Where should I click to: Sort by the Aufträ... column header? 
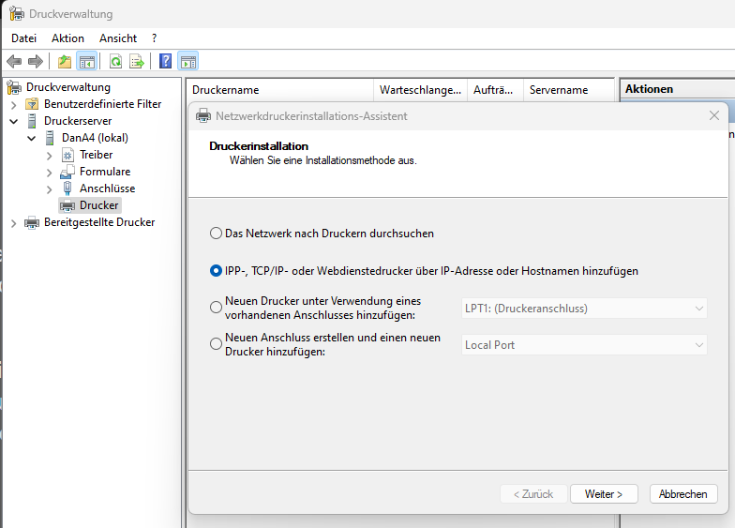(495, 90)
